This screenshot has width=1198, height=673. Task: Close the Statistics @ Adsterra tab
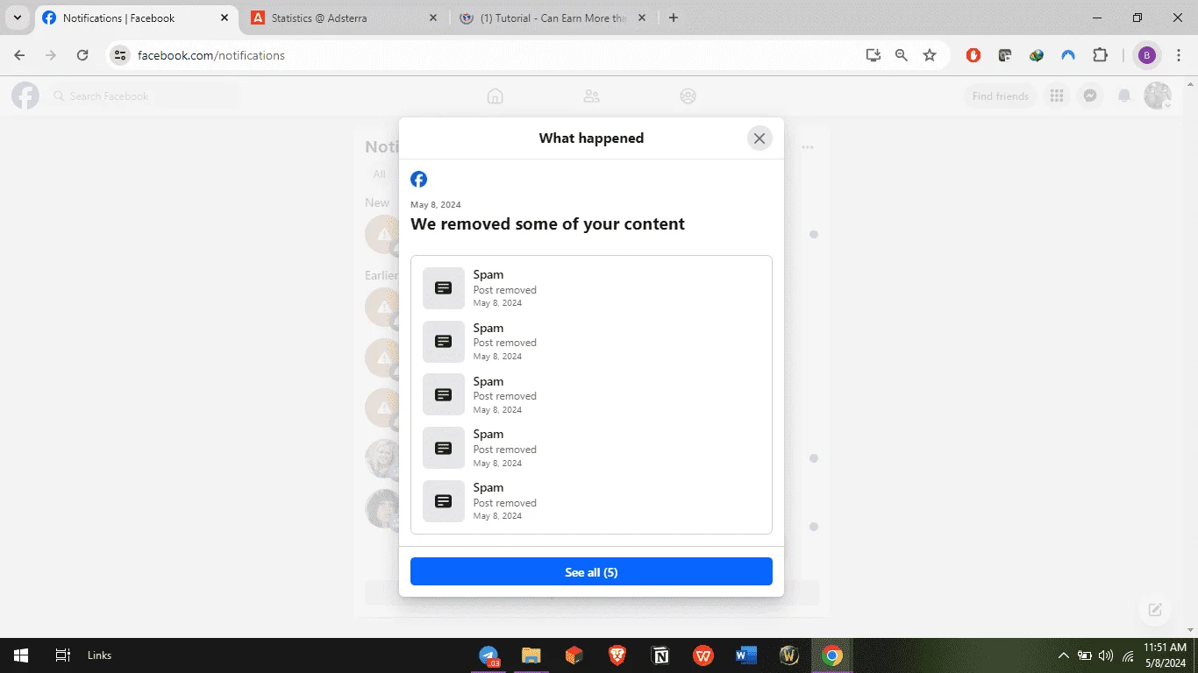433,18
